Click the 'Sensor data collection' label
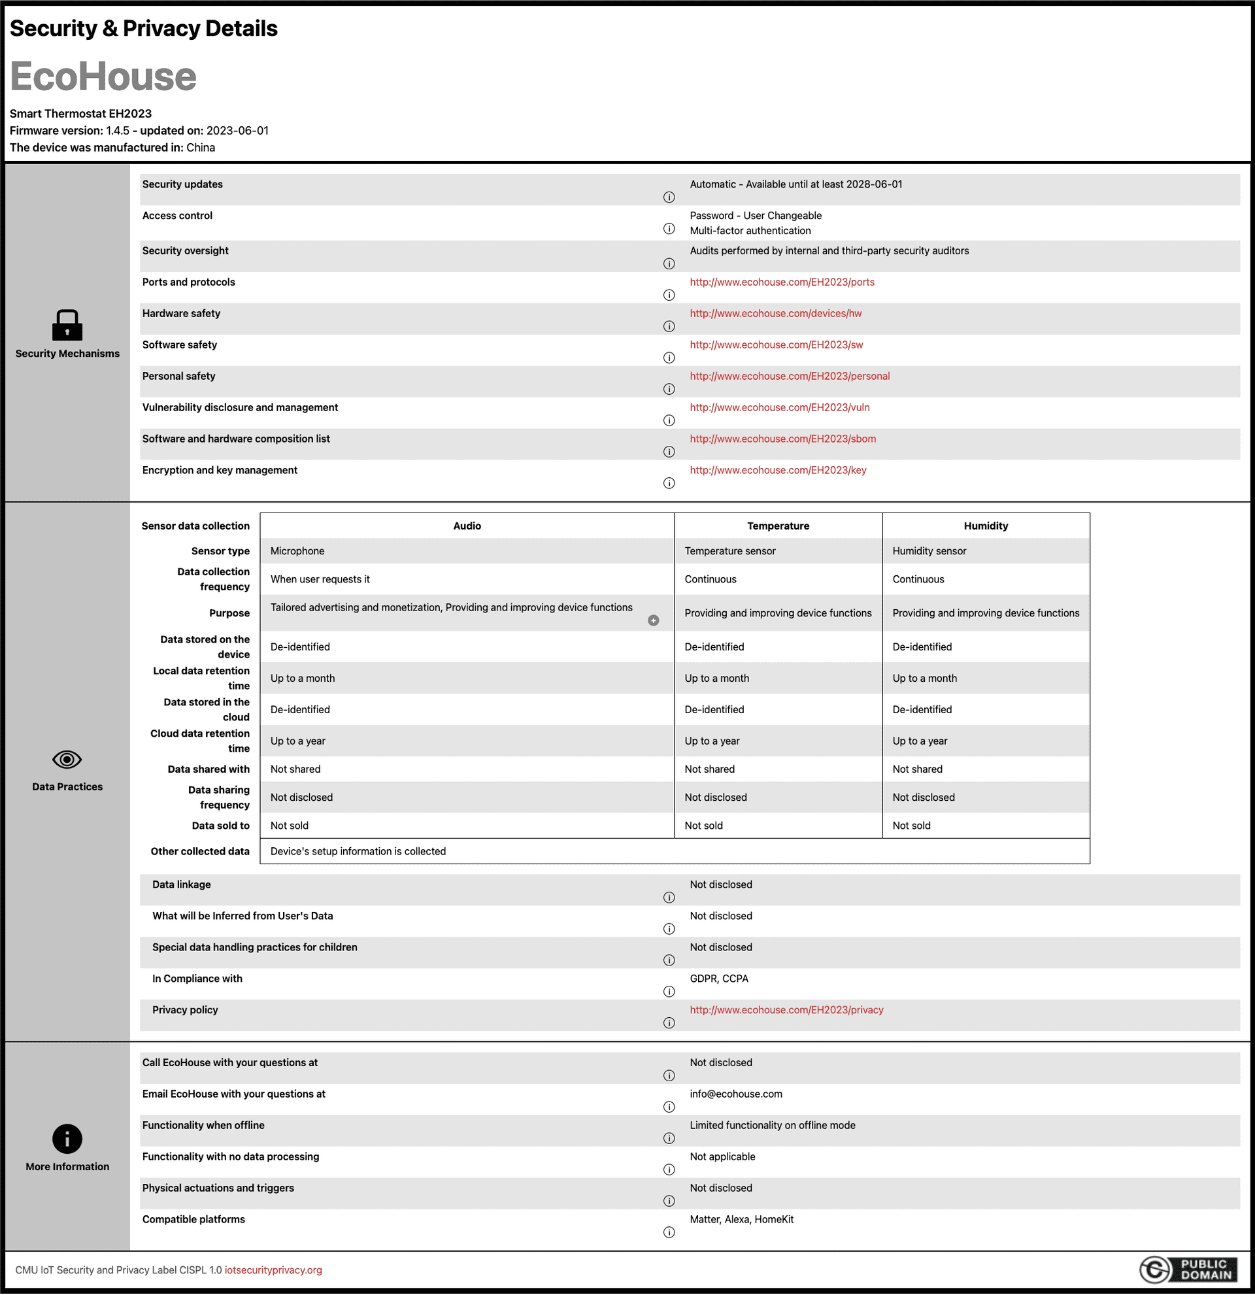1255x1295 pixels. click(x=195, y=526)
